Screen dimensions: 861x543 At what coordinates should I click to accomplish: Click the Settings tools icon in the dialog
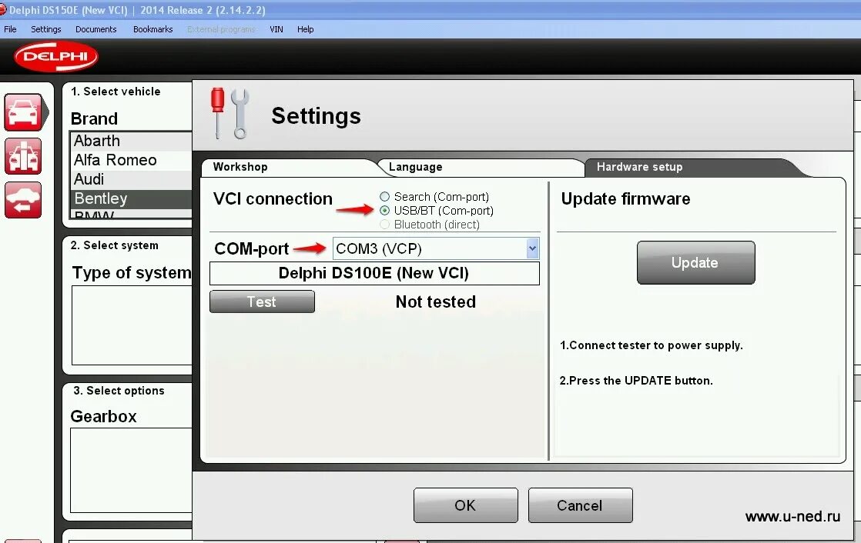229,114
